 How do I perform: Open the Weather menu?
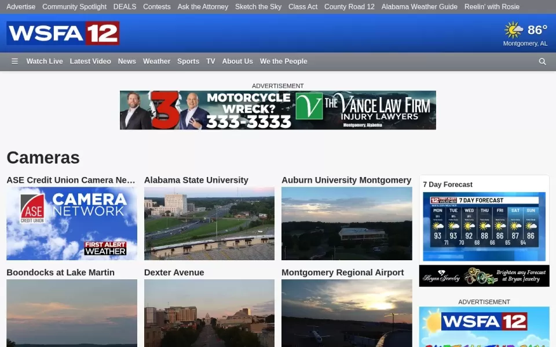pos(157,61)
